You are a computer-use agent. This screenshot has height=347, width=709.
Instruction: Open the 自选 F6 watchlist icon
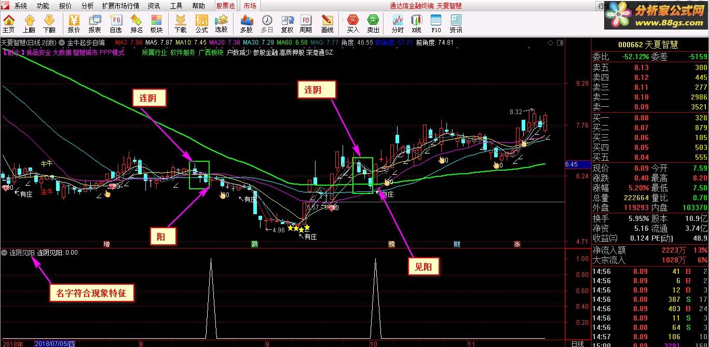point(116,24)
